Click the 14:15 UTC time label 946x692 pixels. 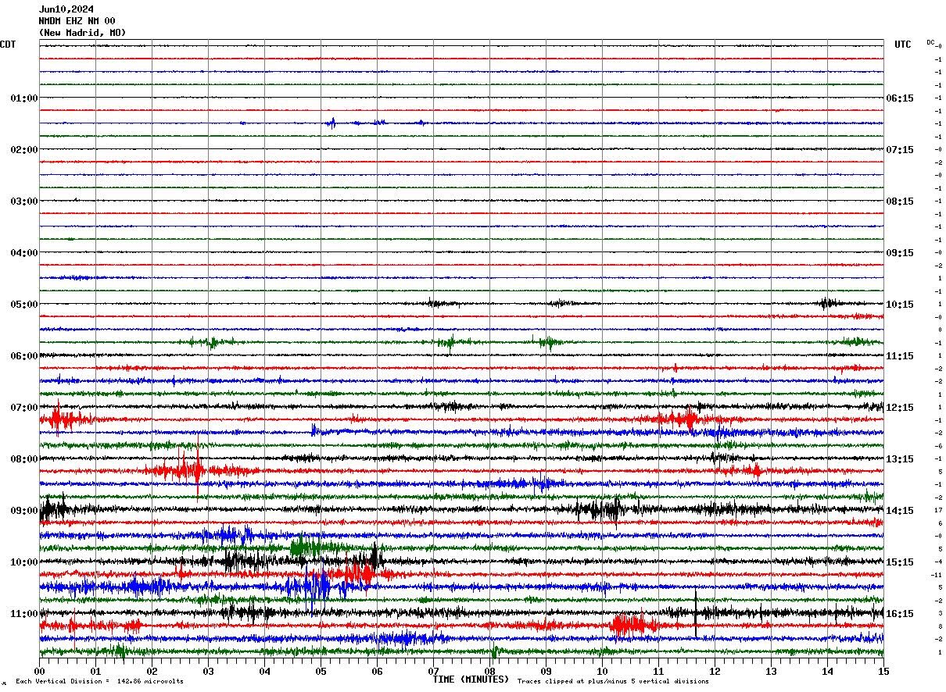tap(900, 511)
